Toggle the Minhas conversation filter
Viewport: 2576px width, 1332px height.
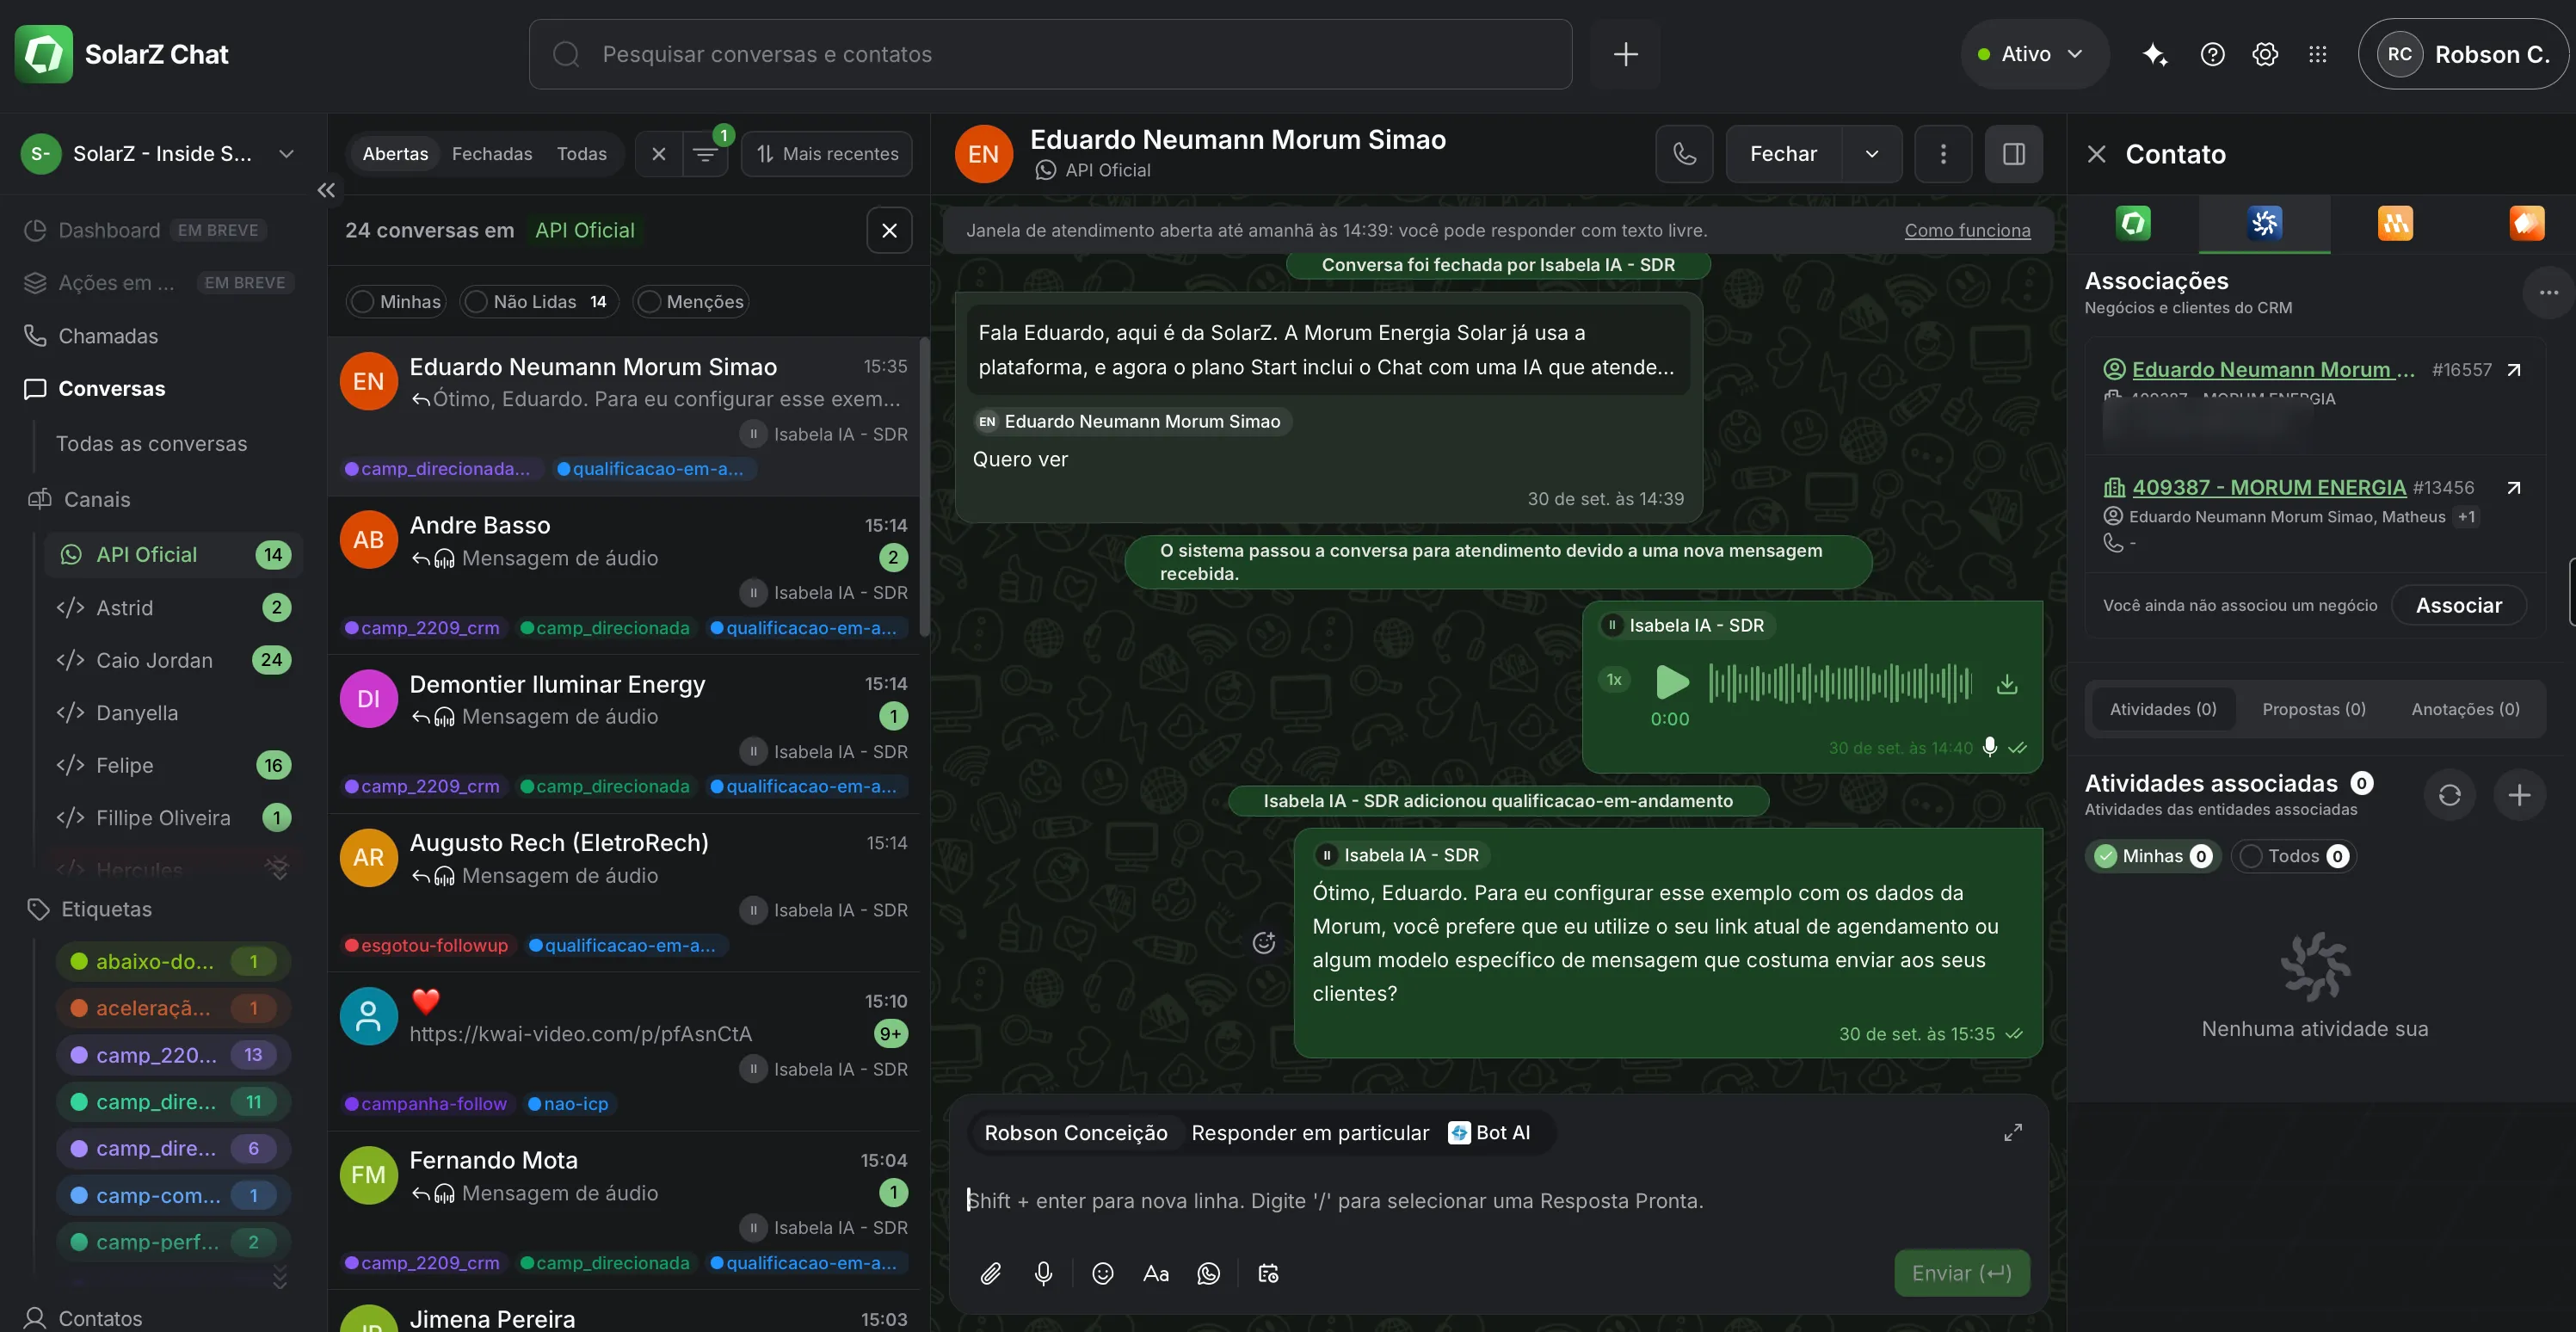tap(396, 301)
